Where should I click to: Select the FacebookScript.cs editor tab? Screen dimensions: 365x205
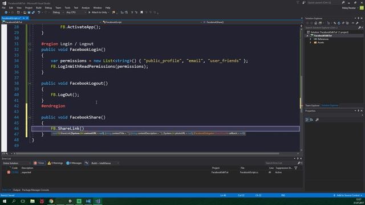pyautogui.click(x=11, y=18)
